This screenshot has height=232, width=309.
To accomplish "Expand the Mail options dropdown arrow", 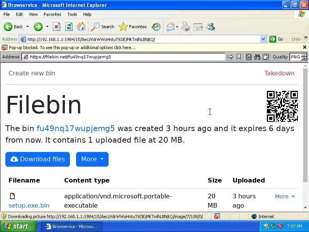I will pyautogui.click(x=177, y=27).
